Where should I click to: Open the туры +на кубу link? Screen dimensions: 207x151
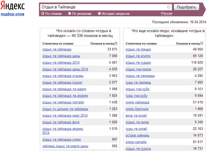point(136,96)
